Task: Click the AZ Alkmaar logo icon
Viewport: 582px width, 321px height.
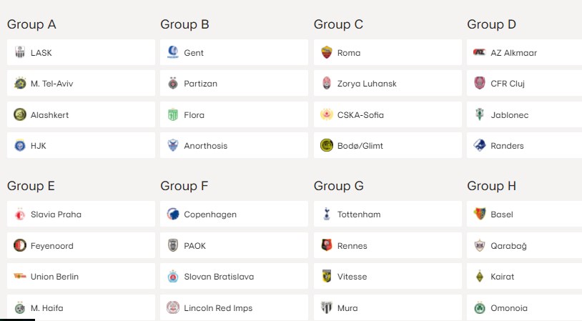Action: (x=480, y=52)
